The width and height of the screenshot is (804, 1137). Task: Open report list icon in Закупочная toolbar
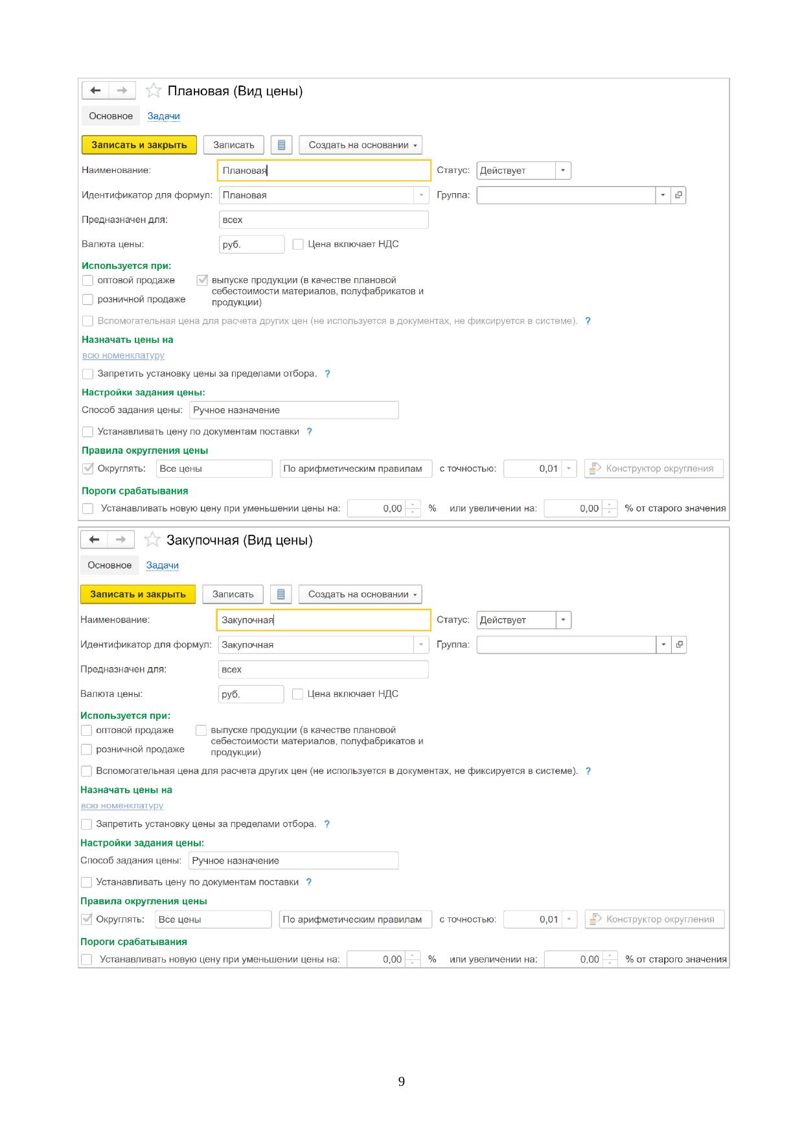[281, 594]
